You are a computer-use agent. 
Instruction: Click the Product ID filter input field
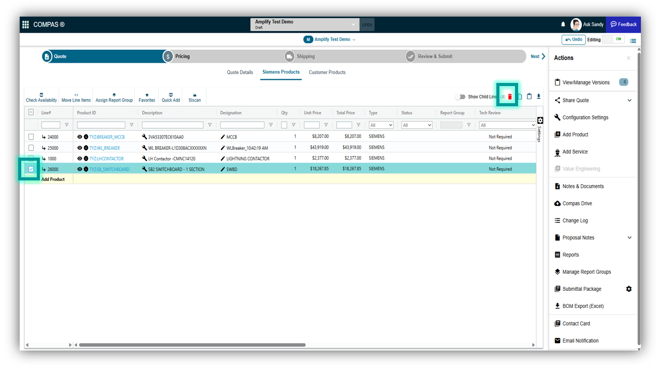(x=101, y=125)
